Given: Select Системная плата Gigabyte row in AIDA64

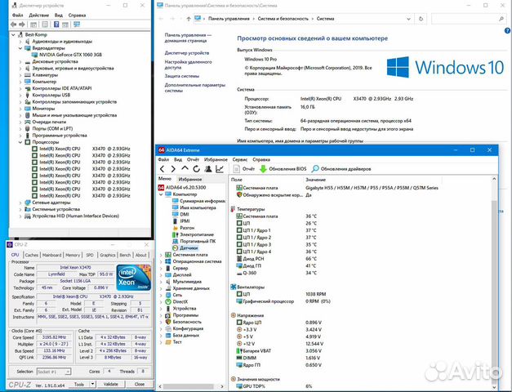Looking at the screenshot, I should [337, 188].
